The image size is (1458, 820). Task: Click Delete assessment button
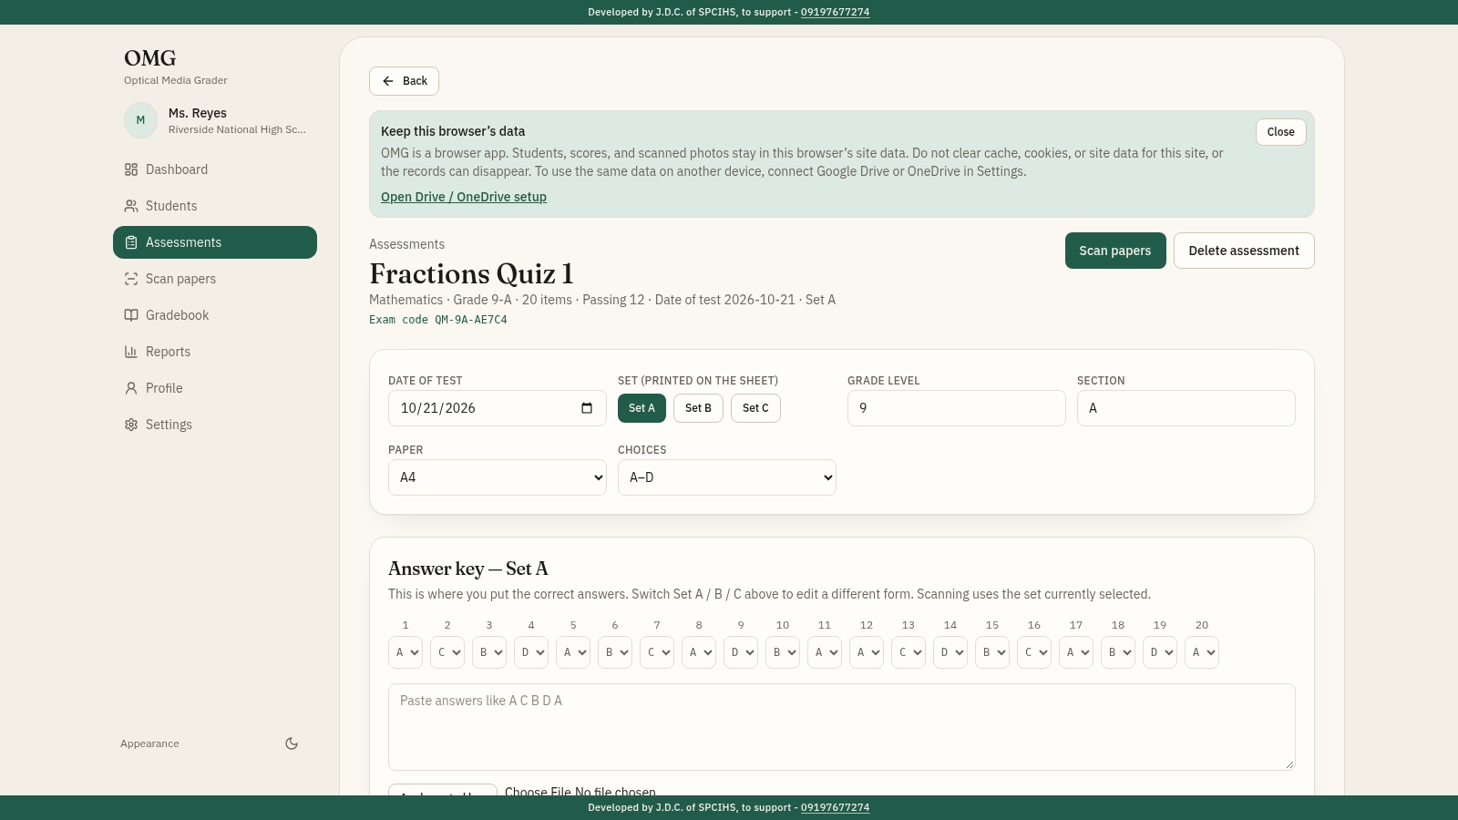point(1244,251)
